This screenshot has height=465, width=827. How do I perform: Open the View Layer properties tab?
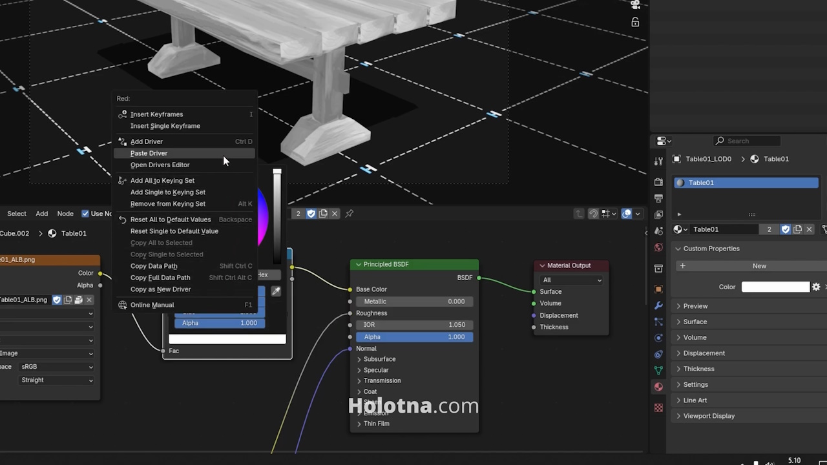658,214
